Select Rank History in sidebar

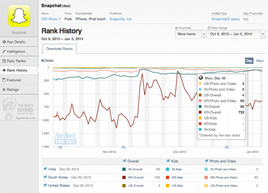point(19,70)
